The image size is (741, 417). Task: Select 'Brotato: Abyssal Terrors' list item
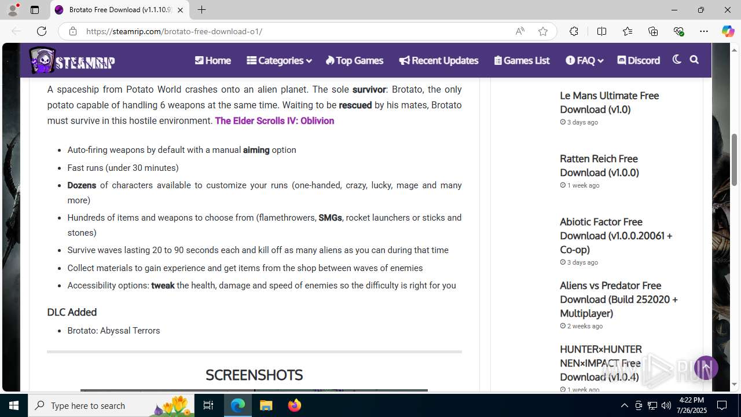(113, 331)
